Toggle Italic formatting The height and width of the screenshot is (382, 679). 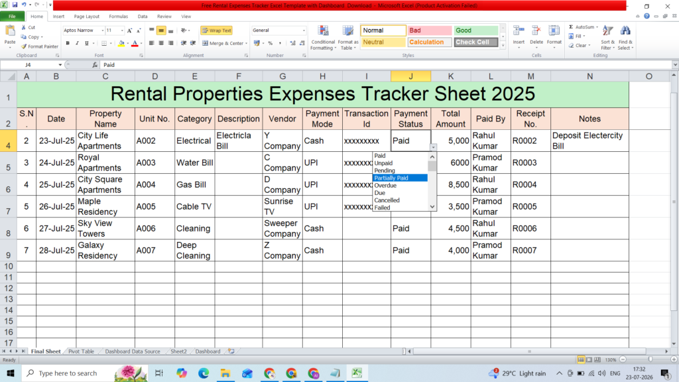77,43
